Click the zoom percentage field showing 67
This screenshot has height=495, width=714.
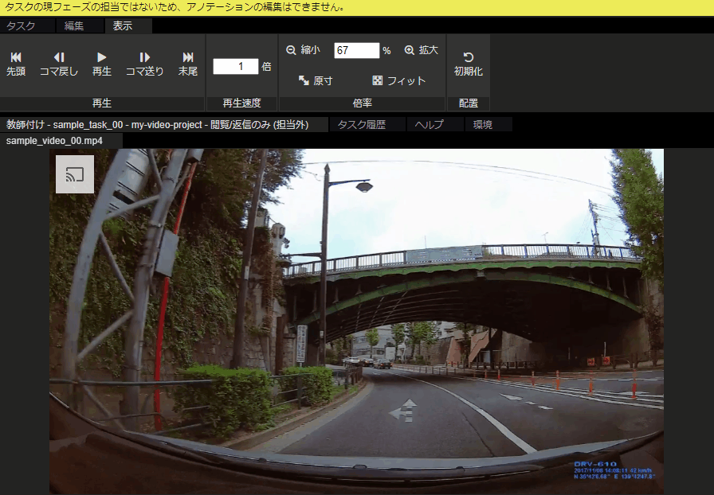click(x=356, y=50)
